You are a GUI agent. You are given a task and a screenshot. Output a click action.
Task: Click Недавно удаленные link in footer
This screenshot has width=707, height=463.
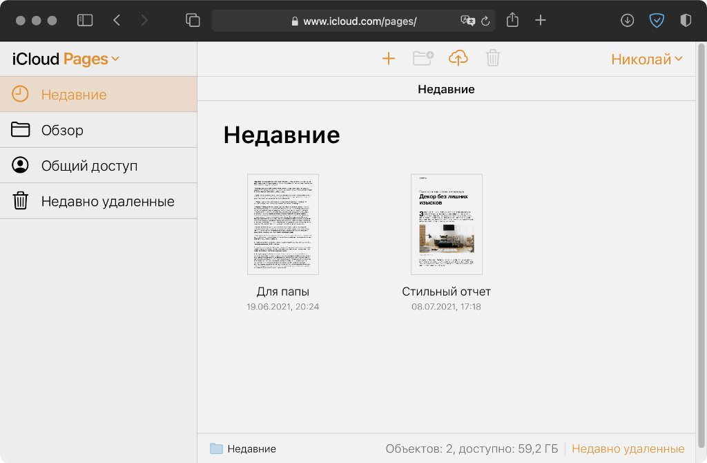tap(628, 449)
